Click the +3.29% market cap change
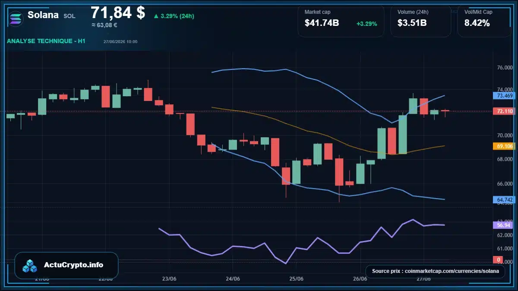 point(366,24)
